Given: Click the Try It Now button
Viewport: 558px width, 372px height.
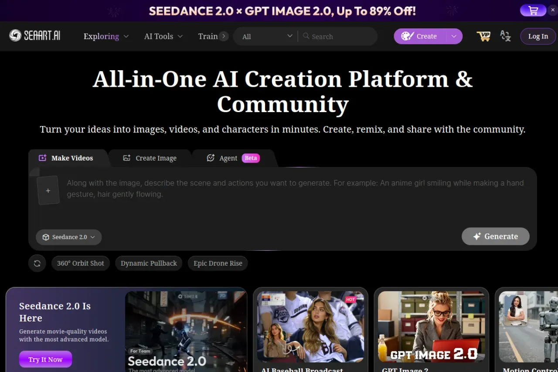Looking at the screenshot, I should click(46, 359).
